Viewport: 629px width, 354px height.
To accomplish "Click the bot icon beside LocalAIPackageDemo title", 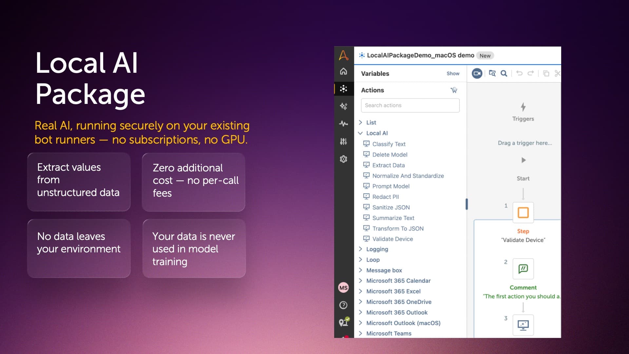I will (362, 55).
